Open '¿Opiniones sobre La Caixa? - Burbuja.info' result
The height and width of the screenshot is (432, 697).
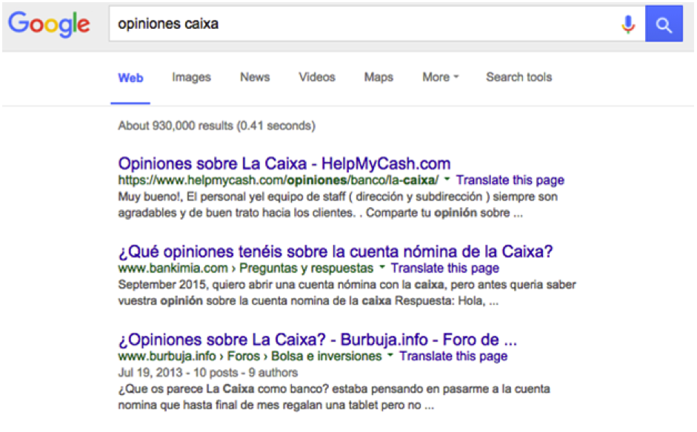pyautogui.click(x=317, y=340)
